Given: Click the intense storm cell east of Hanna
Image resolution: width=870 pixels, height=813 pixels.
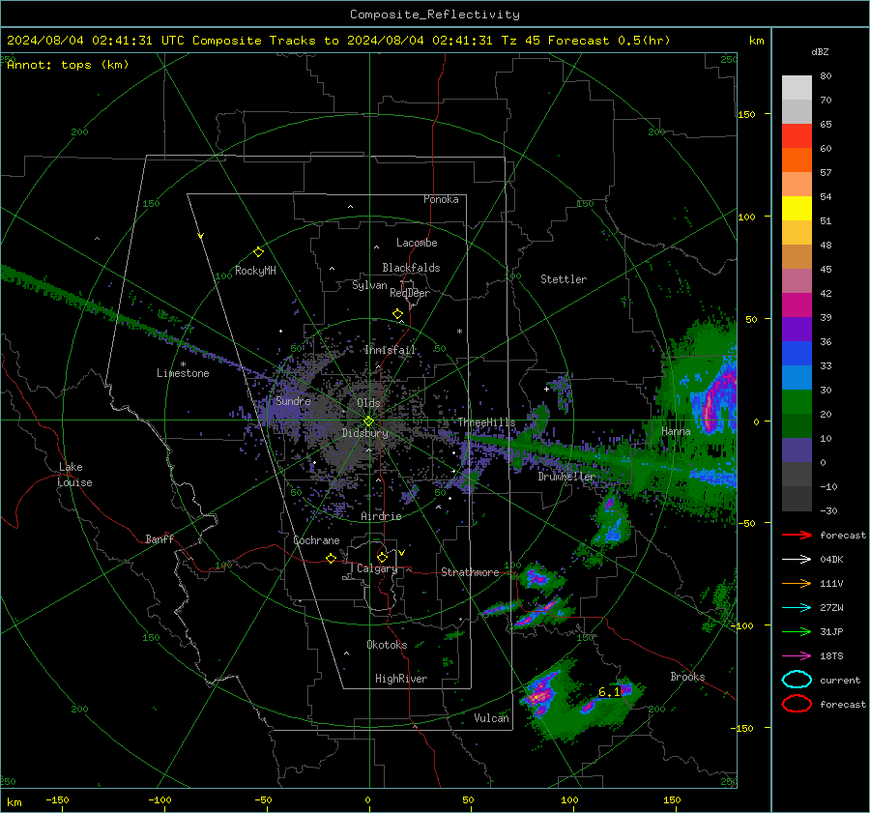Looking at the screenshot, I should tap(713, 400).
